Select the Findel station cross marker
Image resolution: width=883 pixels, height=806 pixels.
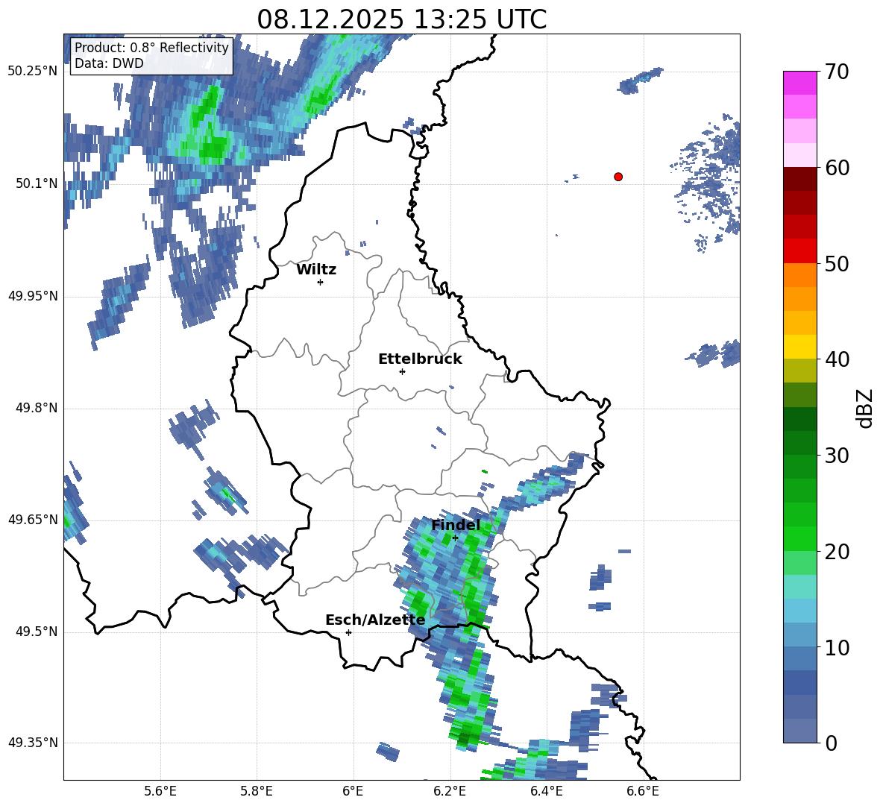455,538
